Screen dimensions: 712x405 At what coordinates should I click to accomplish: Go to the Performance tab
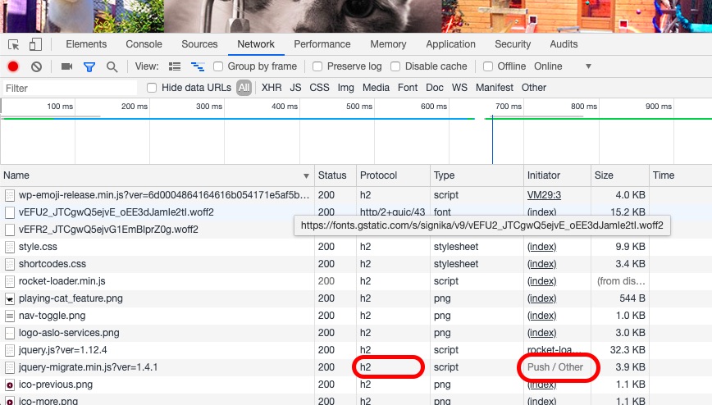(x=322, y=44)
